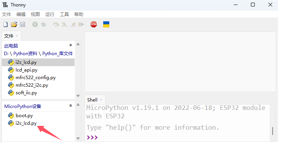Open a file using the folder icon
Image resolution: width=281 pixels, height=143 pixels.
click(14, 24)
